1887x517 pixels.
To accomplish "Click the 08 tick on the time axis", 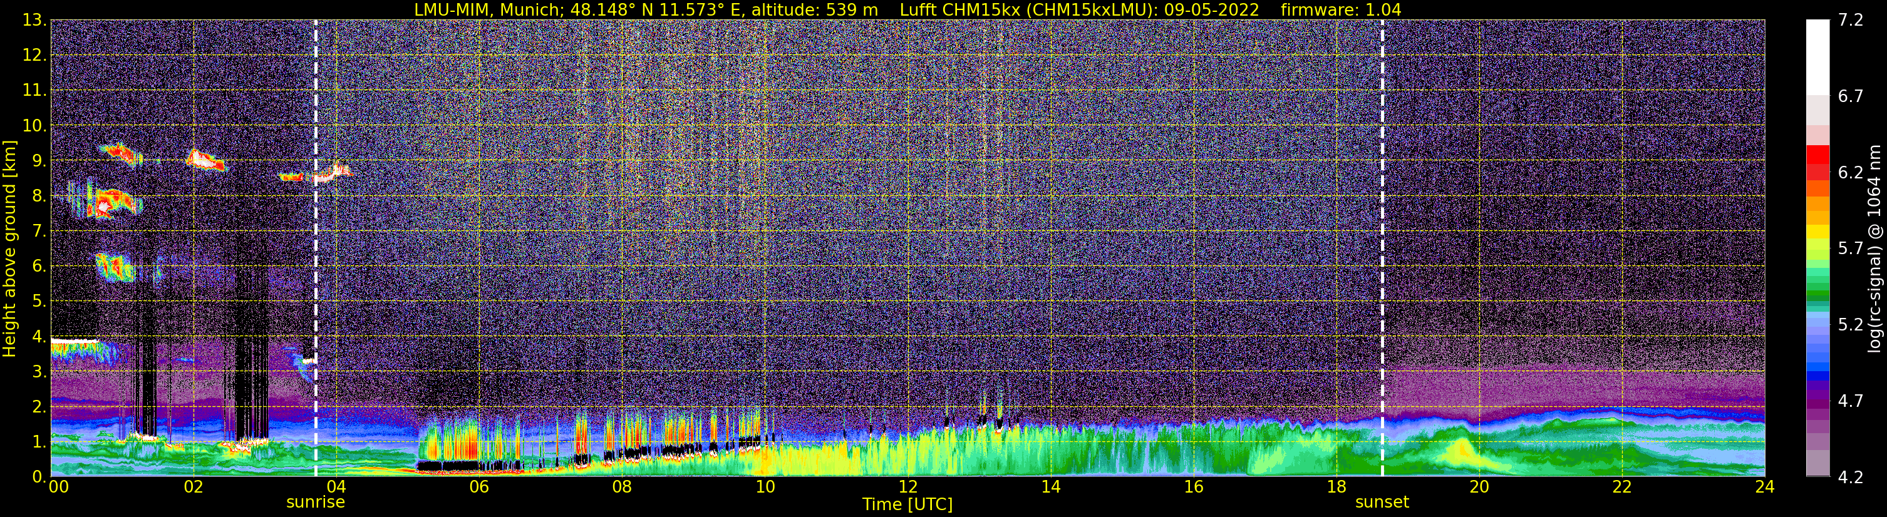I will 622,487.
